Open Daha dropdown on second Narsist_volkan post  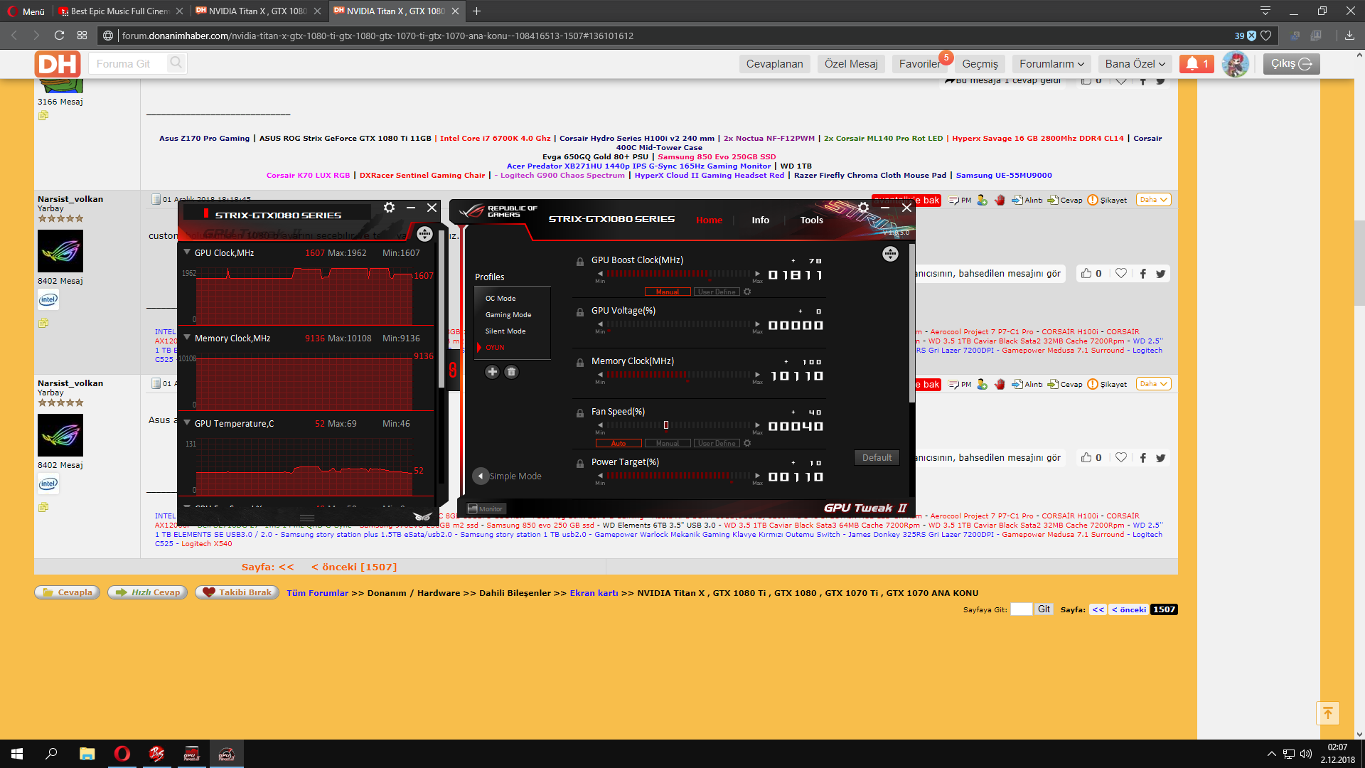click(x=1153, y=384)
